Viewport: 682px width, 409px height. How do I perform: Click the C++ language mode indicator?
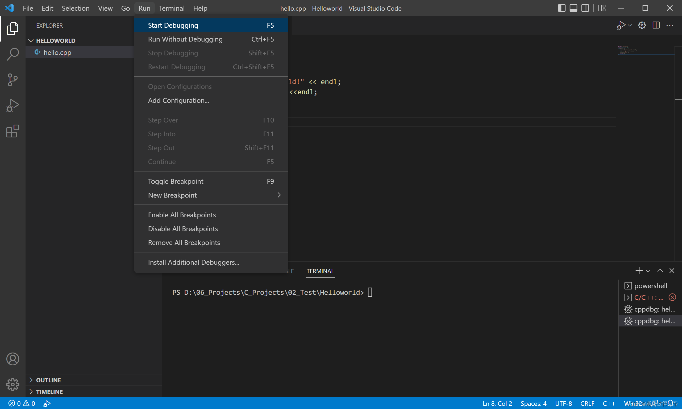609,403
